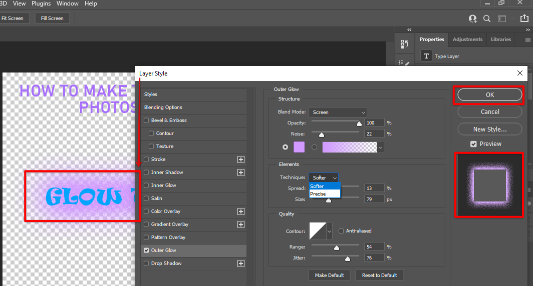The width and height of the screenshot is (533, 286).
Task: Click the Make Default button
Action: (329, 275)
